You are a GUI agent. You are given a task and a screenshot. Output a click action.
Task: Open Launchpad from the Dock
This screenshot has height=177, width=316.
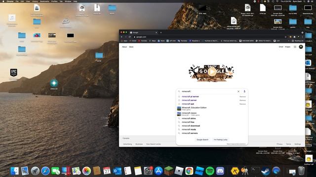click(35, 171)
